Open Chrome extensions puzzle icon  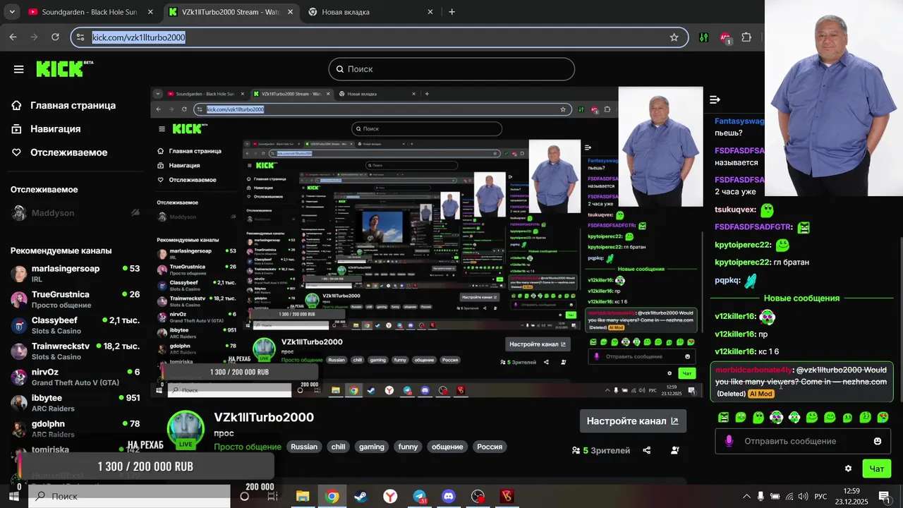(746, 37)
